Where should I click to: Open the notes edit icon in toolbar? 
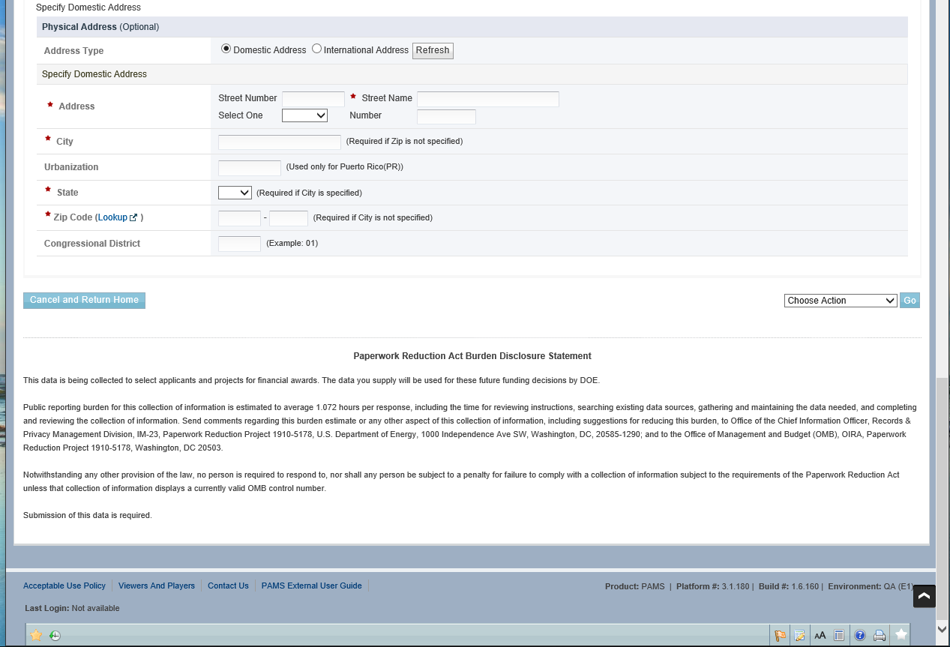[800, 636]
